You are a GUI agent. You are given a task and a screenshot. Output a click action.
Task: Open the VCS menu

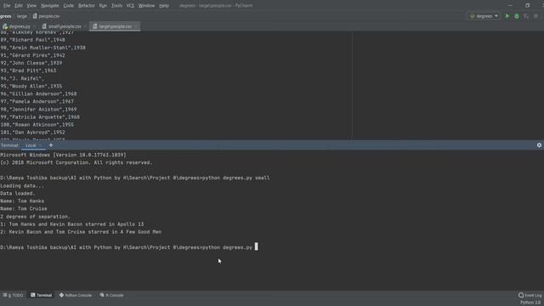tap(130, 6)
